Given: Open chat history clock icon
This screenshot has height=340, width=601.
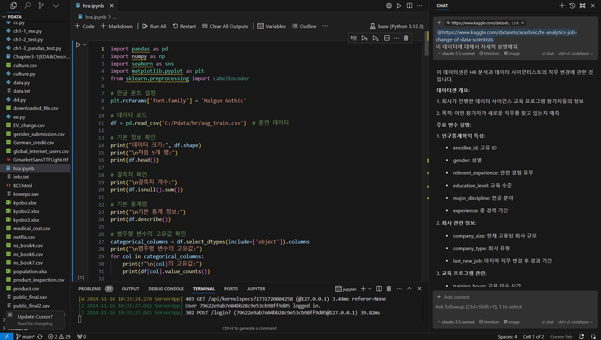Looking at the screenshot, I should click(572, 6).
